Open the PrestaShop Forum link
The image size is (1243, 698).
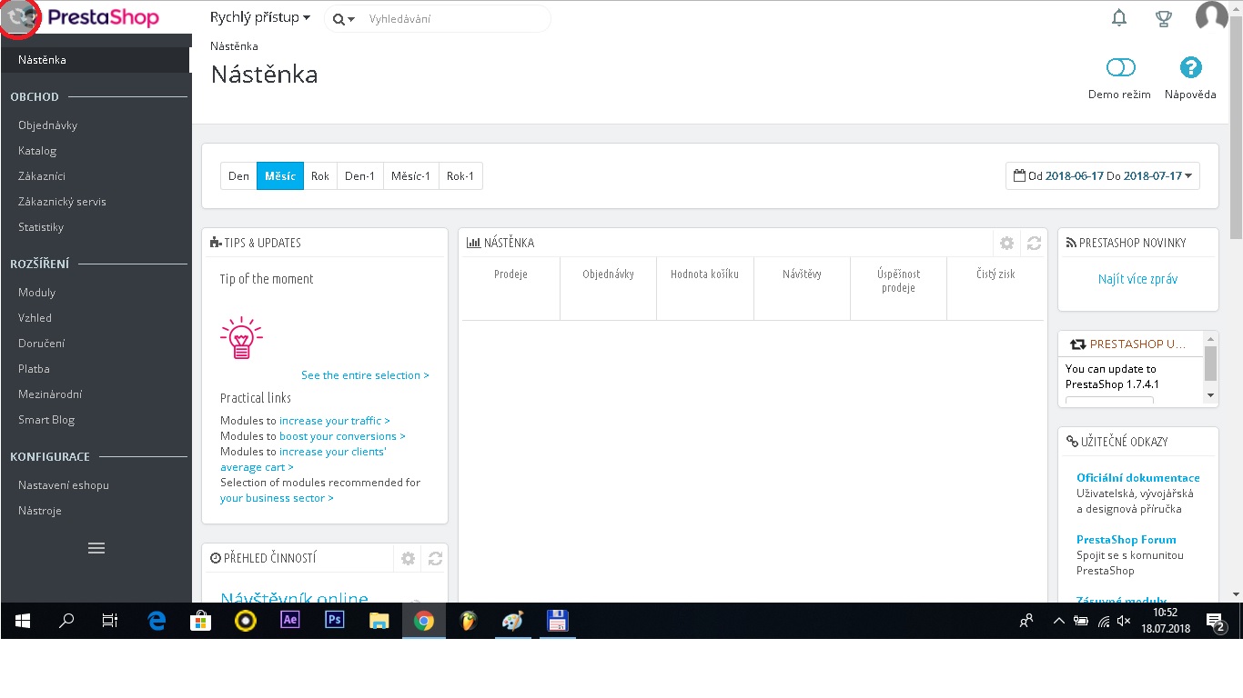click(1127, 540)
